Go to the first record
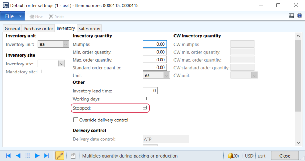The image size is (305, 161). 8,156
